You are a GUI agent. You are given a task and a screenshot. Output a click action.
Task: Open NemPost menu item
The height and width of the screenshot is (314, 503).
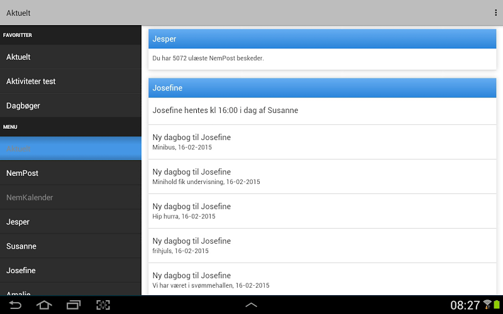pos(70,173)
